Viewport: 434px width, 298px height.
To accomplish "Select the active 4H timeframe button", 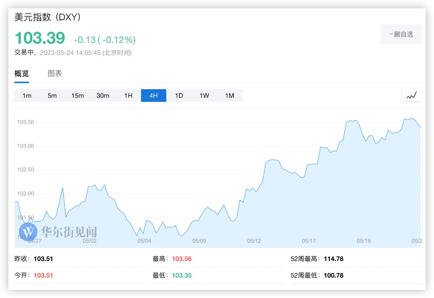I will 153,96.
